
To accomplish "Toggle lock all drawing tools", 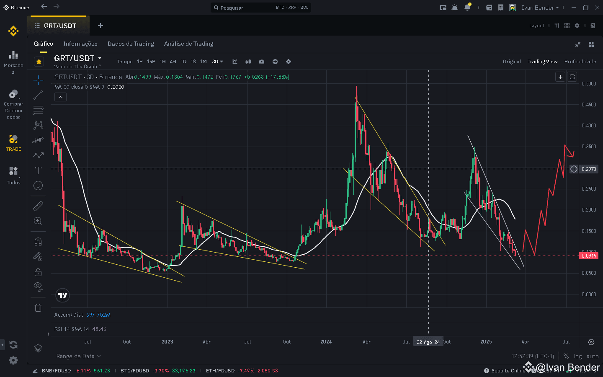I will [x=38, y=272].
